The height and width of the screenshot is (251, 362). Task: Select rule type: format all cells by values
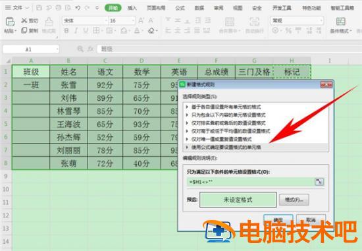[x=257, y=107]
